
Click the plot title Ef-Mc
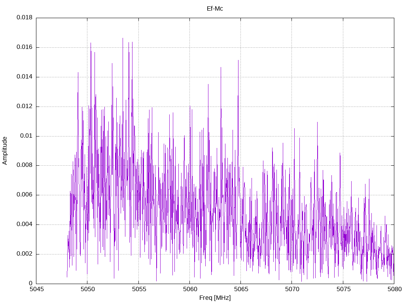point(215,9)
